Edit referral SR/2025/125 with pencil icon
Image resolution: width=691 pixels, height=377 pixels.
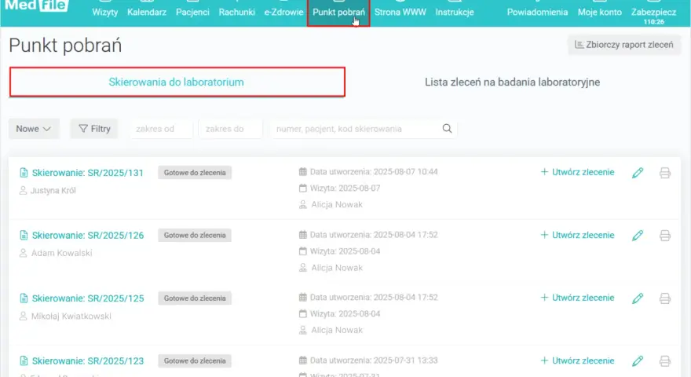click(x=638, y=298)
